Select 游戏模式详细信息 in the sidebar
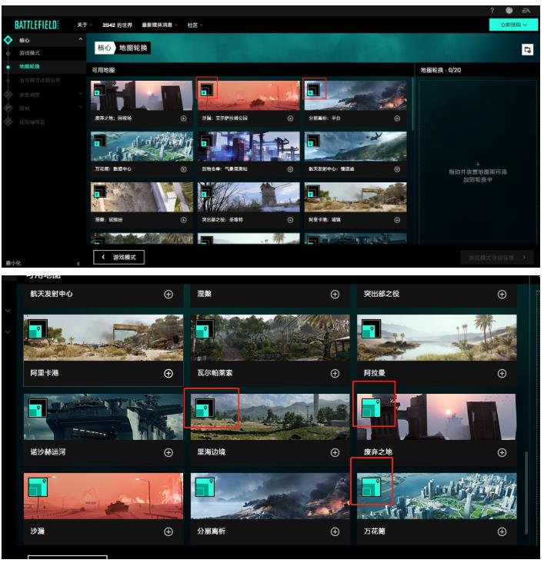The height and width of the screenshot is (563, 544). coord(39,80)
